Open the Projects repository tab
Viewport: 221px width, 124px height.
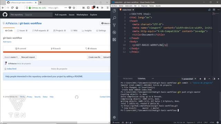click(x=59, y=31)
